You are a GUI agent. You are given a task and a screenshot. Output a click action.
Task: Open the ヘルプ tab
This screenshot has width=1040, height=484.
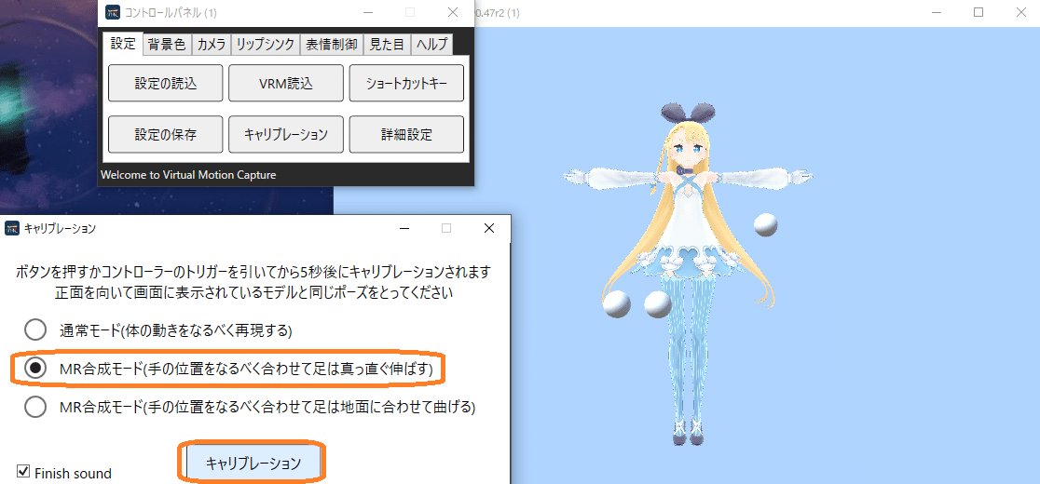point(431,45)
